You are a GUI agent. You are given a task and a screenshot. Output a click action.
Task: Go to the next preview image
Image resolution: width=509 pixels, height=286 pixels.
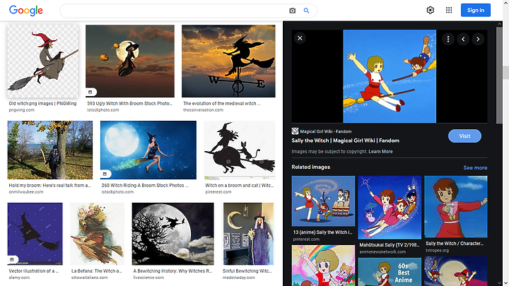[x=478, y=40]
